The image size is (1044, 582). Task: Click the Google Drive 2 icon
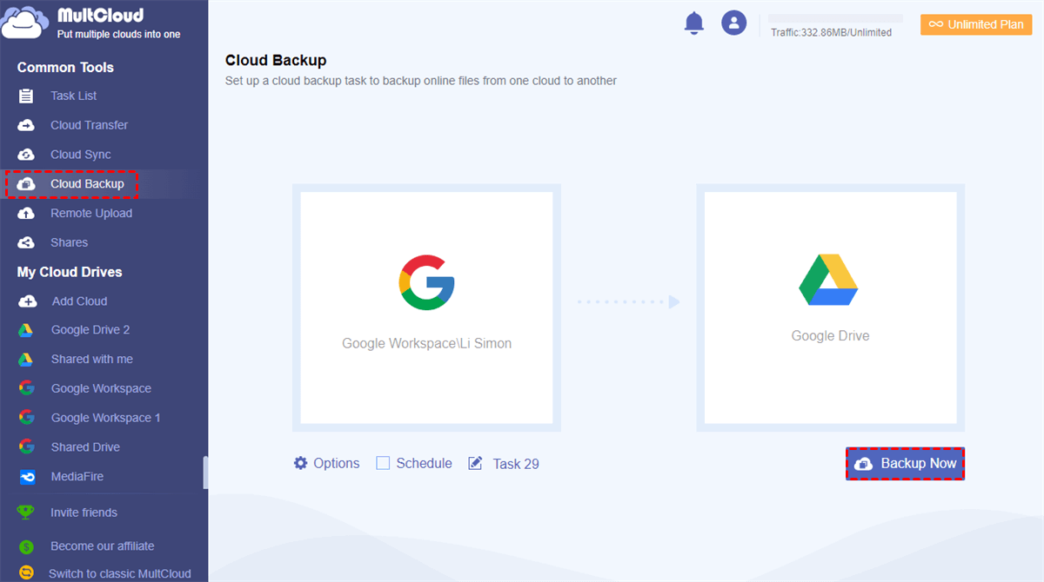click(x=26, y=330)
